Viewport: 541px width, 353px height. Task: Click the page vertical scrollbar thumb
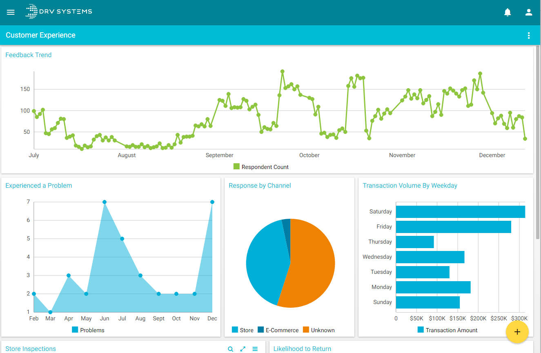click(538, 143)
